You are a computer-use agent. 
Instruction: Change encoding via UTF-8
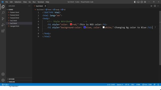pyautogui.click(x=127, y=84)
